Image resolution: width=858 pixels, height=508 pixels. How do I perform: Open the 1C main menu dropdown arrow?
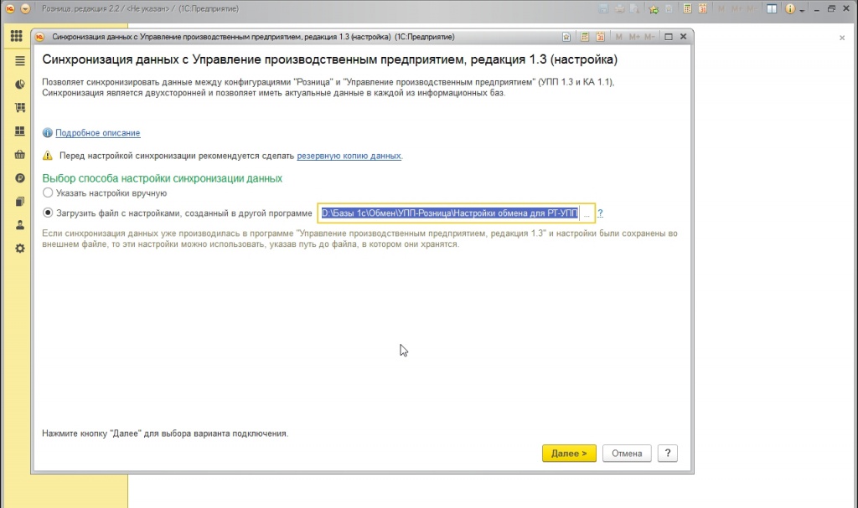(25, 8)
